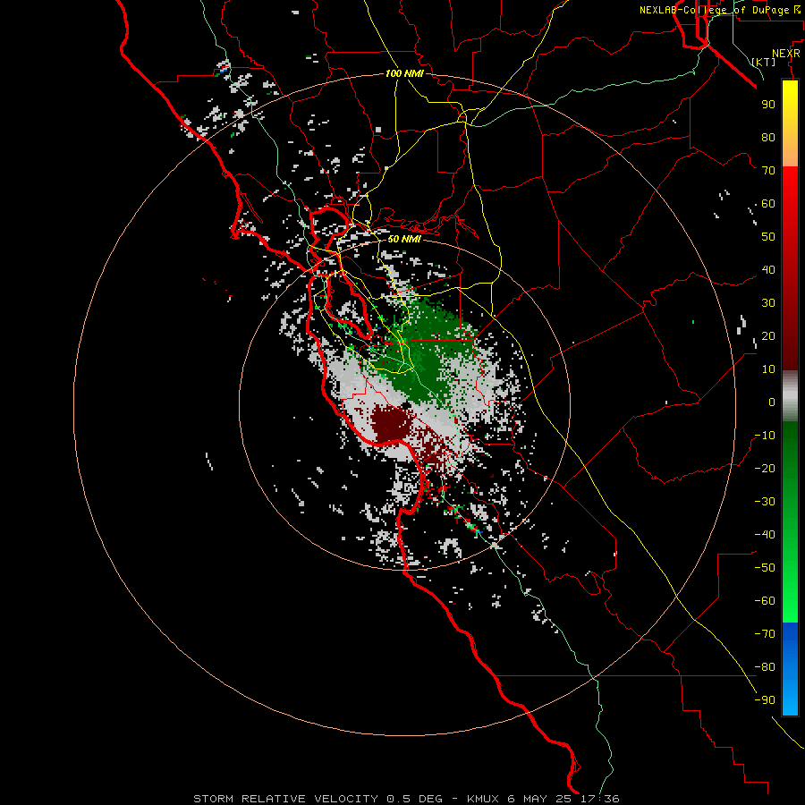This screenshot has height=805, width=805.
Task: Click the '80' value on velocity scale
Action: point(768,138)
